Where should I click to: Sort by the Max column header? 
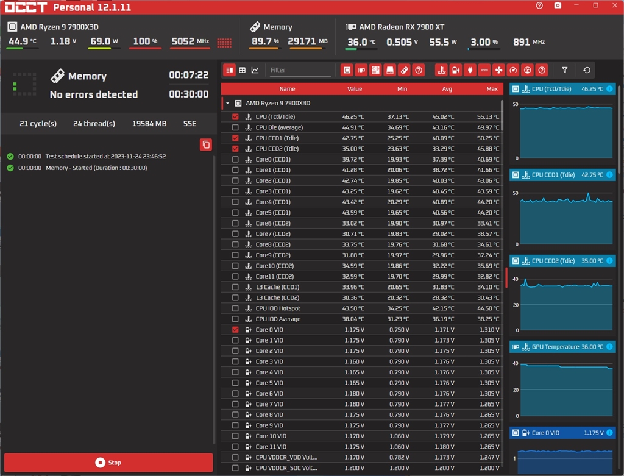(492, 89)
